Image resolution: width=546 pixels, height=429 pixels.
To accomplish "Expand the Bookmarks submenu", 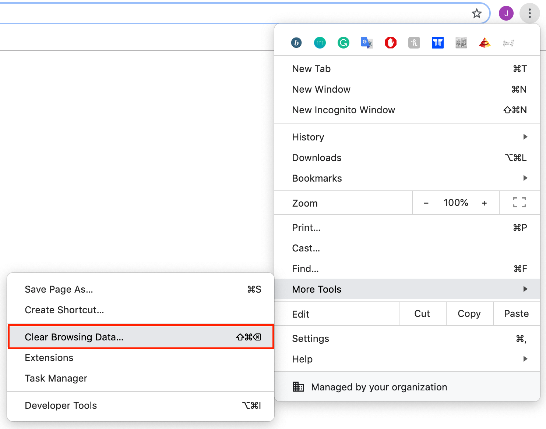I will [x=407, y=178].
